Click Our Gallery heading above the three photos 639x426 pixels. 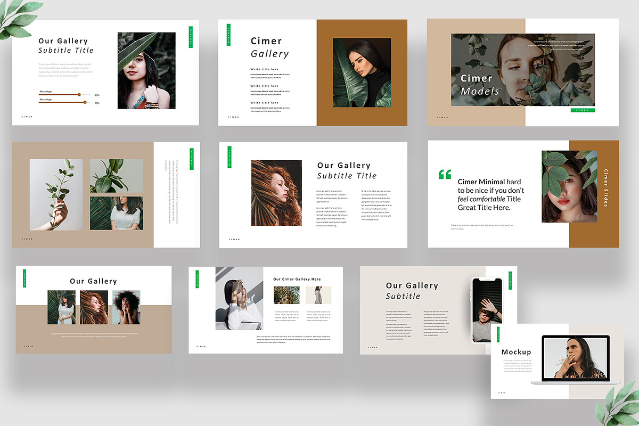(93, 281)
